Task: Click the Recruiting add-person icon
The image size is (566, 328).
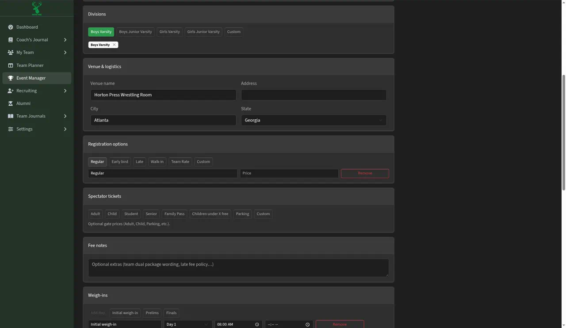Action: [x=11, y=91]
